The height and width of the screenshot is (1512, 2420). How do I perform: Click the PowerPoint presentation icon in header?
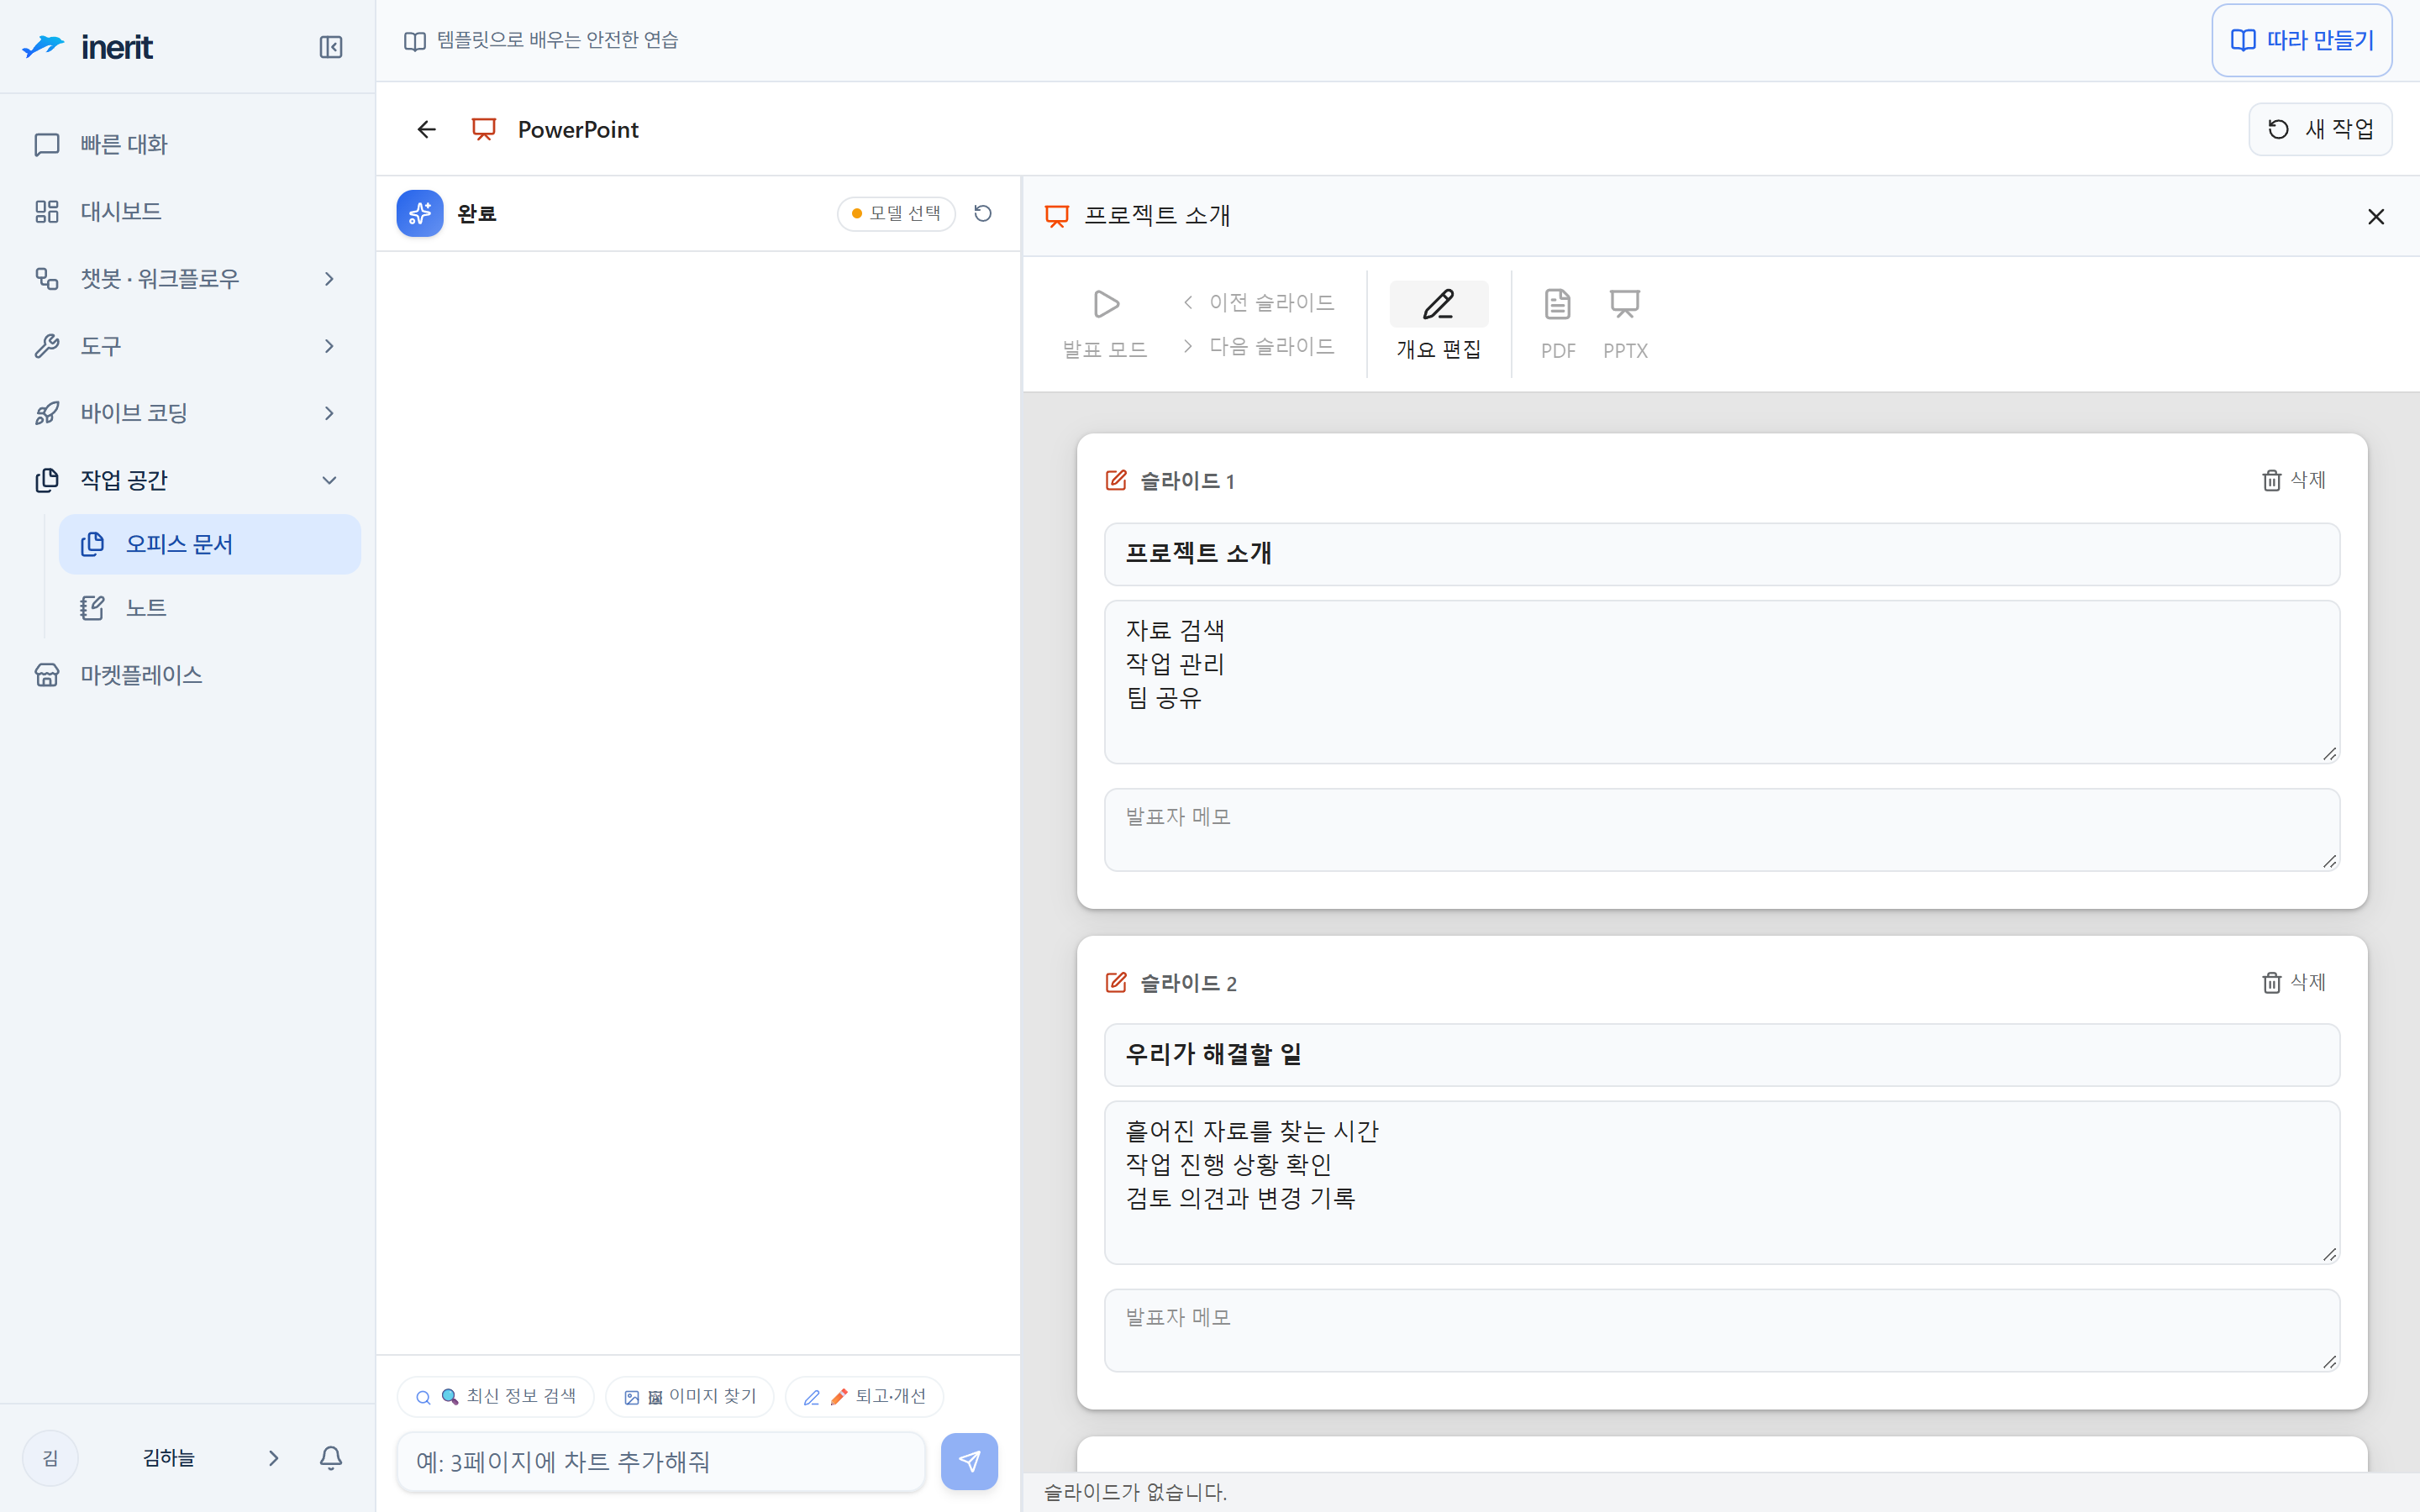pos(484,129)
